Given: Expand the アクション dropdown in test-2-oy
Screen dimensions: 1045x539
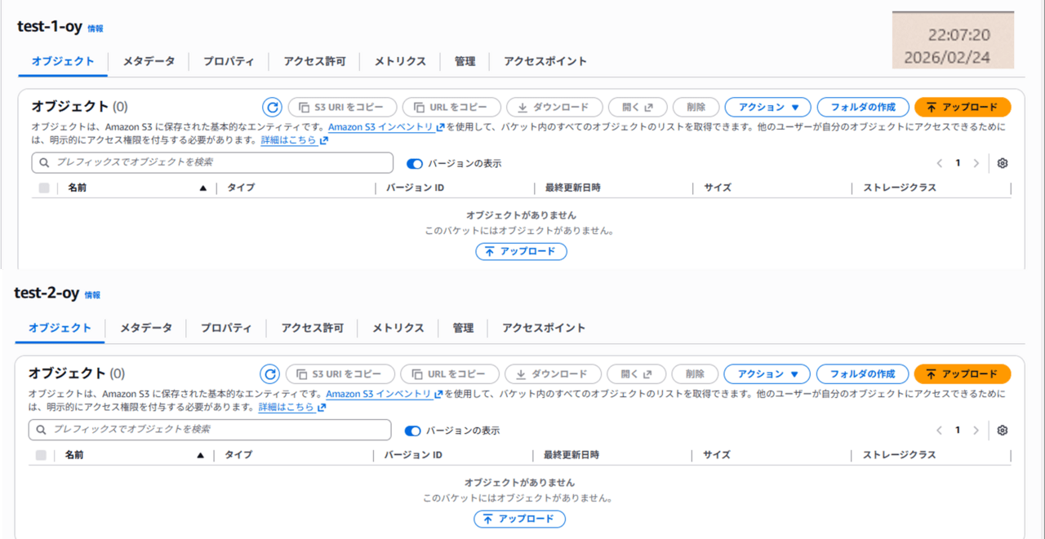Looking at the screenshot, I should point(767,374).
